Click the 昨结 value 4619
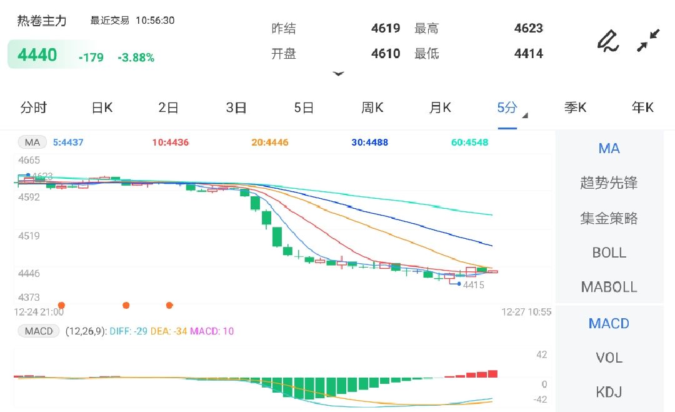This screenshot has height=412, width=675. (x=386, y=28)
